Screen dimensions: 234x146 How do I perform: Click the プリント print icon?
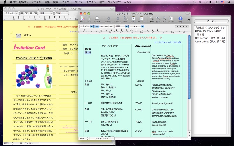pyautogui.click(x=97, y=19)
